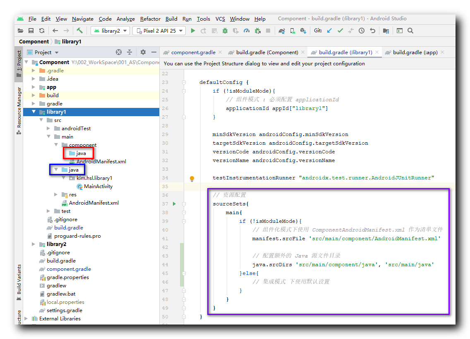Show Git history clock icon
This screenshot has width=470, height=339.
click(x=362, y=31)
